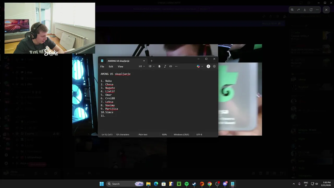Open the image viewer more options menu
Screen dimensions: 334x188
tap(317, 10)
